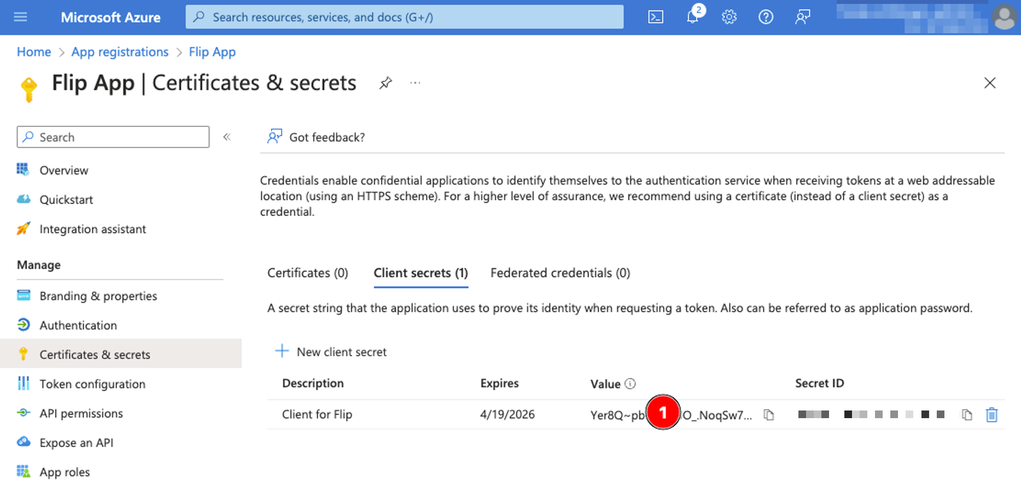Sort by the Description column header
Image resolution: width=1021 pixels, height=488 pixels.
coord(312,383)
